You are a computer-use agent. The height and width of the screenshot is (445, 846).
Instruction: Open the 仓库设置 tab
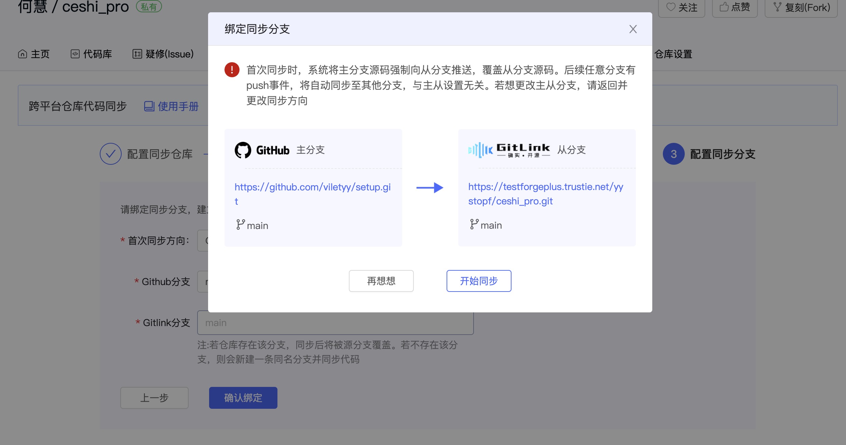tap(673, 54)
